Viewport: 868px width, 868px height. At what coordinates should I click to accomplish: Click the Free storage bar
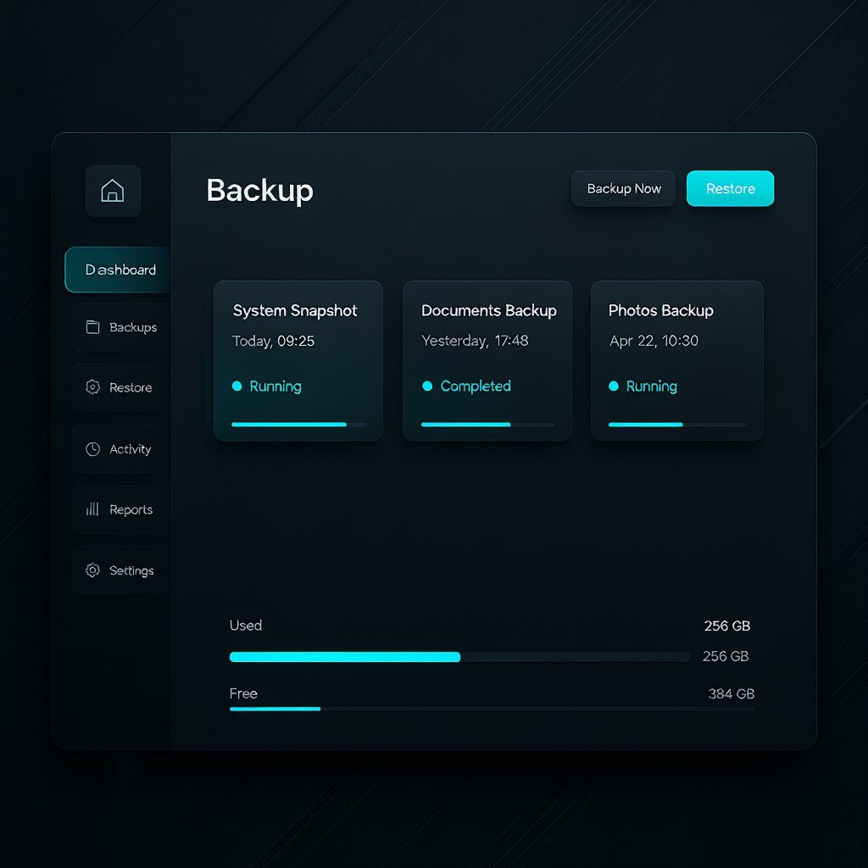tap(492, 709)
